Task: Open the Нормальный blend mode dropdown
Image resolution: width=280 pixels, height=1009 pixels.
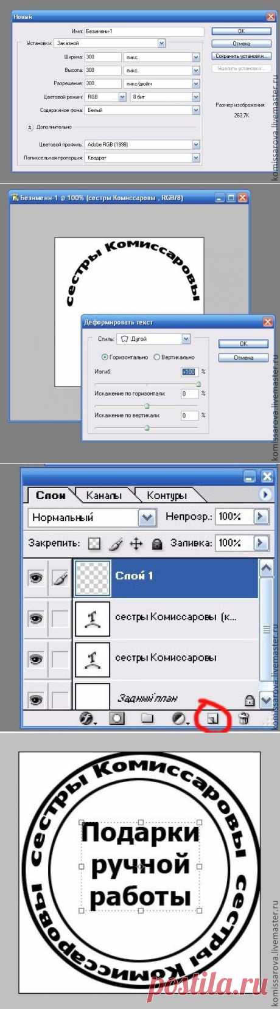Action: [x=147, y=518]
